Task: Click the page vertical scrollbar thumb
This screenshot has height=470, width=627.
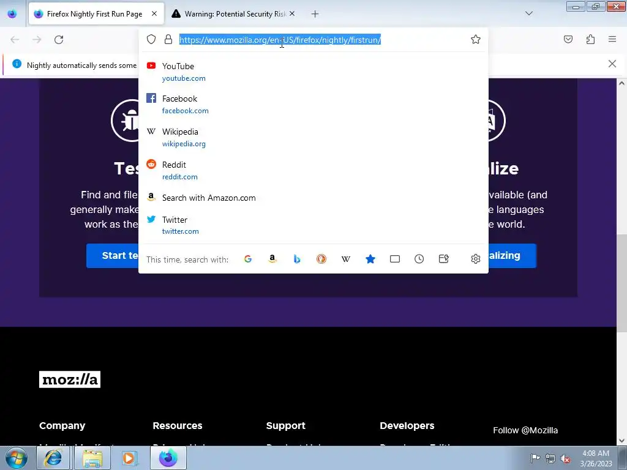Action: tap(621, 282)
